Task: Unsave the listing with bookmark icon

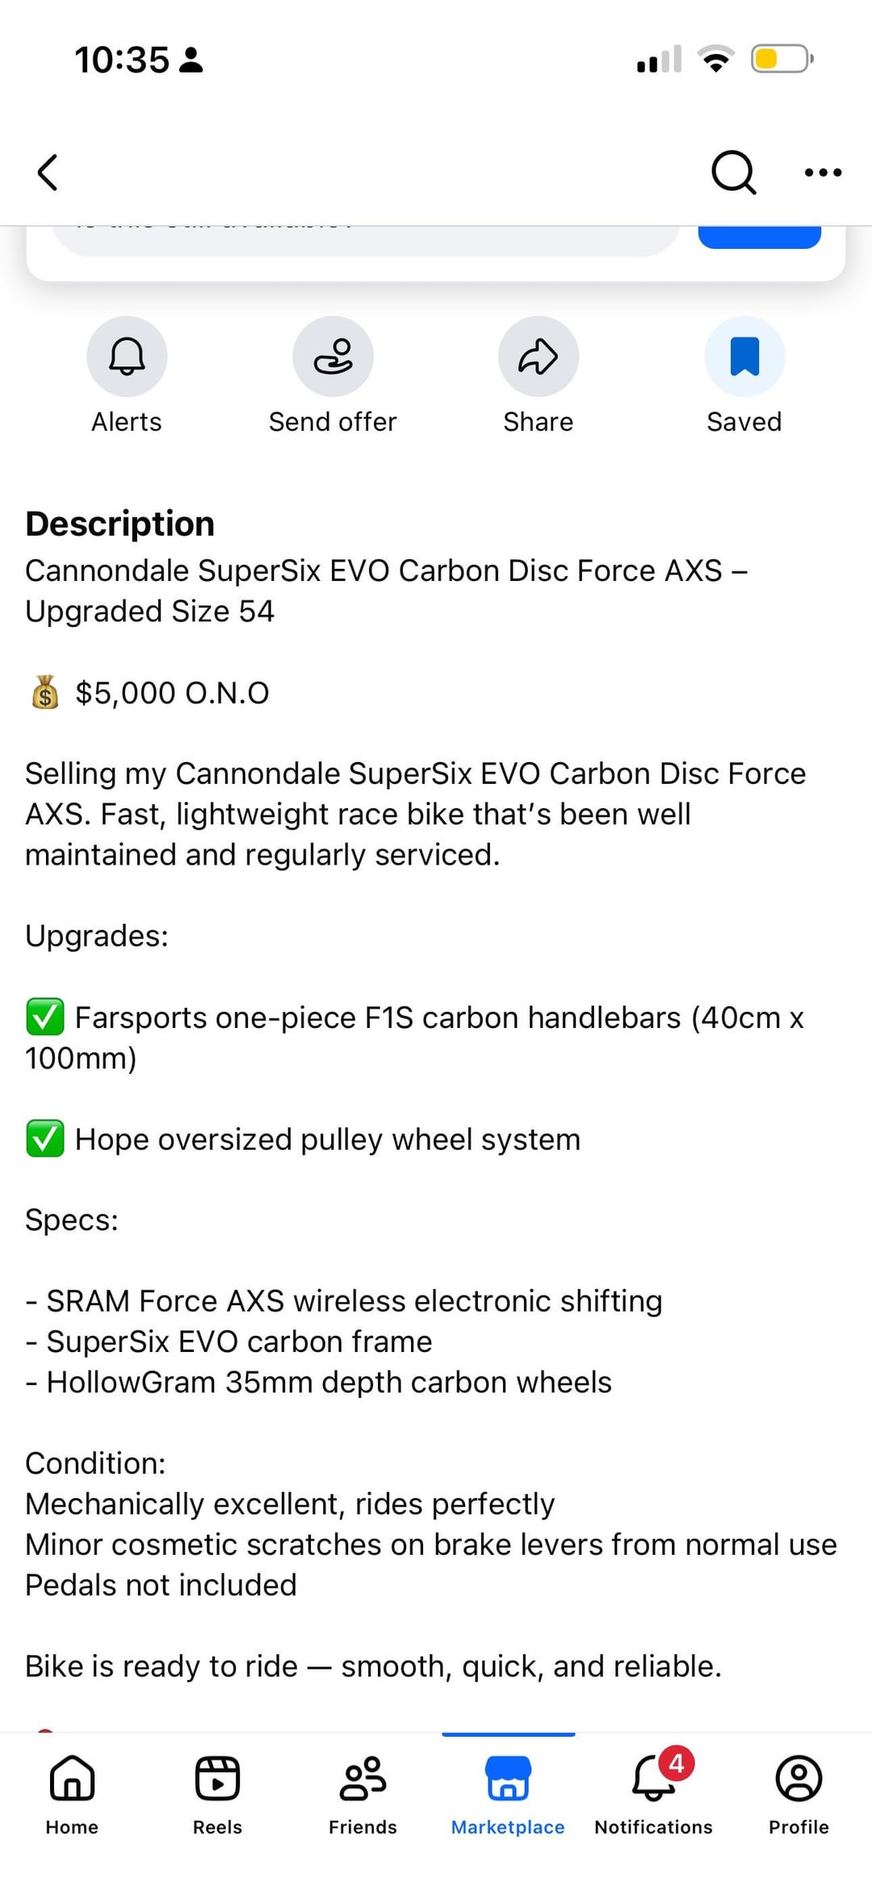Action: tap(744, 356)
